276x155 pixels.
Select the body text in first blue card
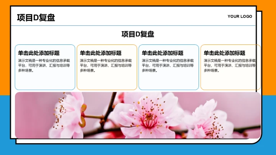click(x=44, y=65)
